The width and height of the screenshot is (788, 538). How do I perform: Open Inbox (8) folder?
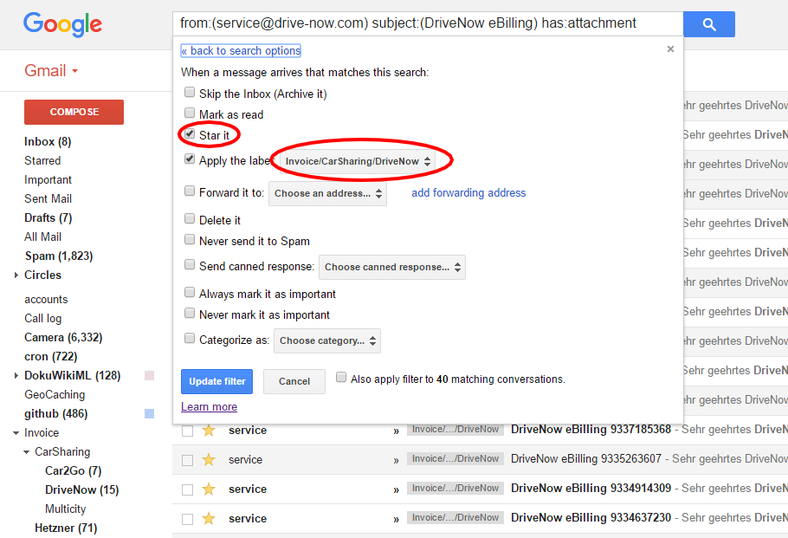[x=48, y=142]
